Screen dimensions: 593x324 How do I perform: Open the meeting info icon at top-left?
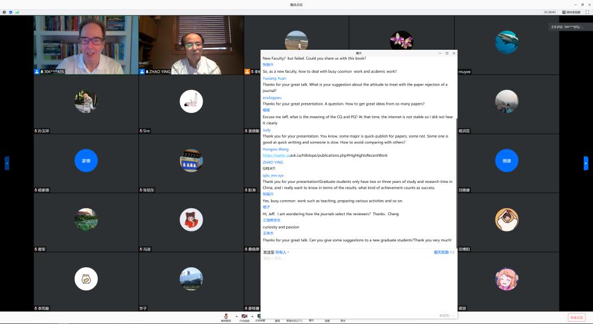(x=4, y=12)
